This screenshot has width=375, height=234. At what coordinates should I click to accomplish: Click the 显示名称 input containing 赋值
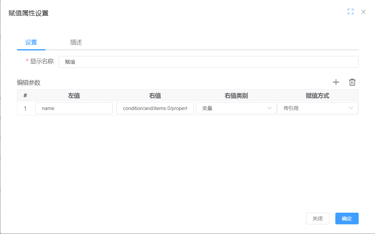tap(209, 62)
